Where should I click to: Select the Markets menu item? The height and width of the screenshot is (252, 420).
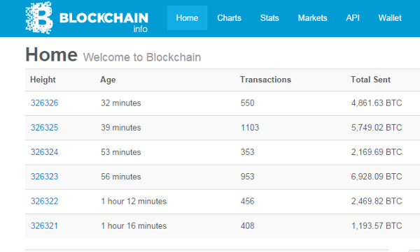(312, 18)
